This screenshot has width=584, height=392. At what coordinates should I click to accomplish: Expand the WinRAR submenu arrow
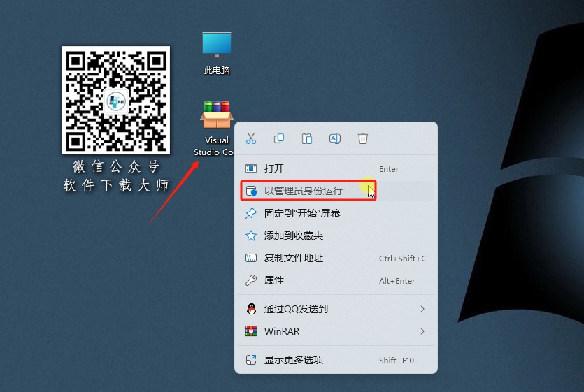422,331
